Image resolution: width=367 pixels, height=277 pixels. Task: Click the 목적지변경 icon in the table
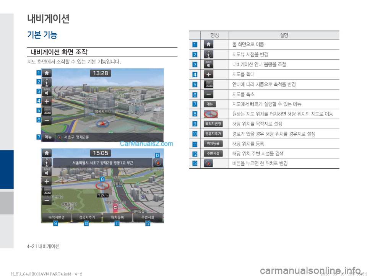pos(213,124)
